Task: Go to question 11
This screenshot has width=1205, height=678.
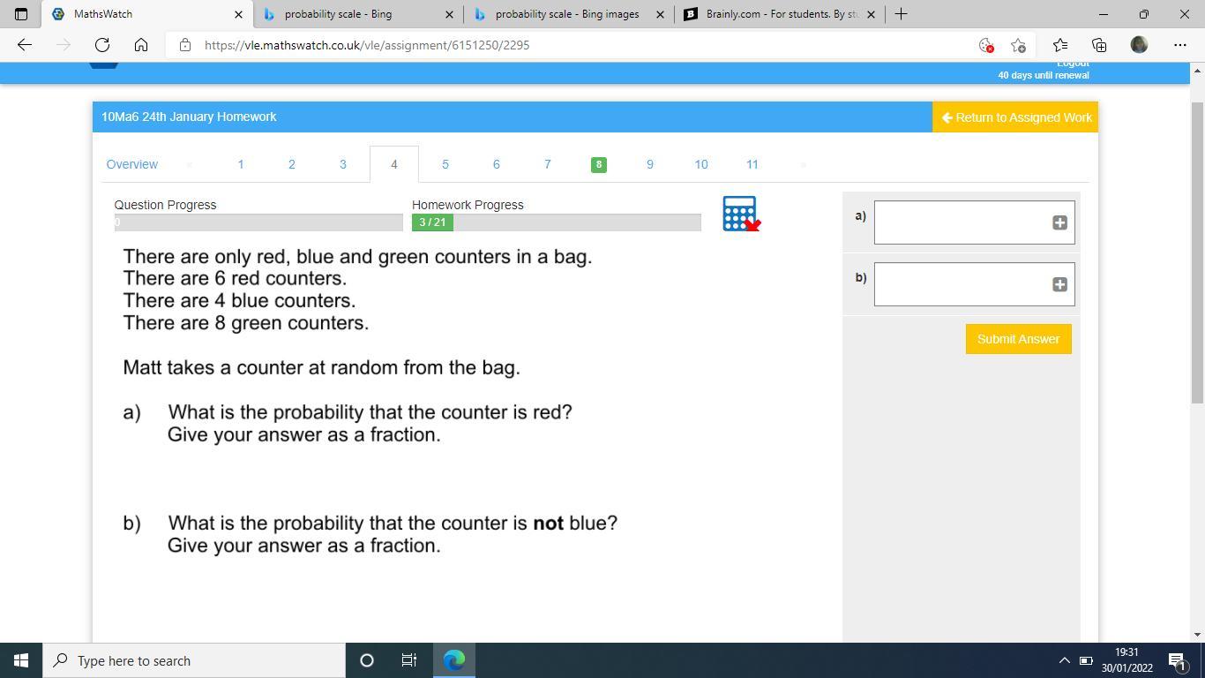Action: pos(752,164)
